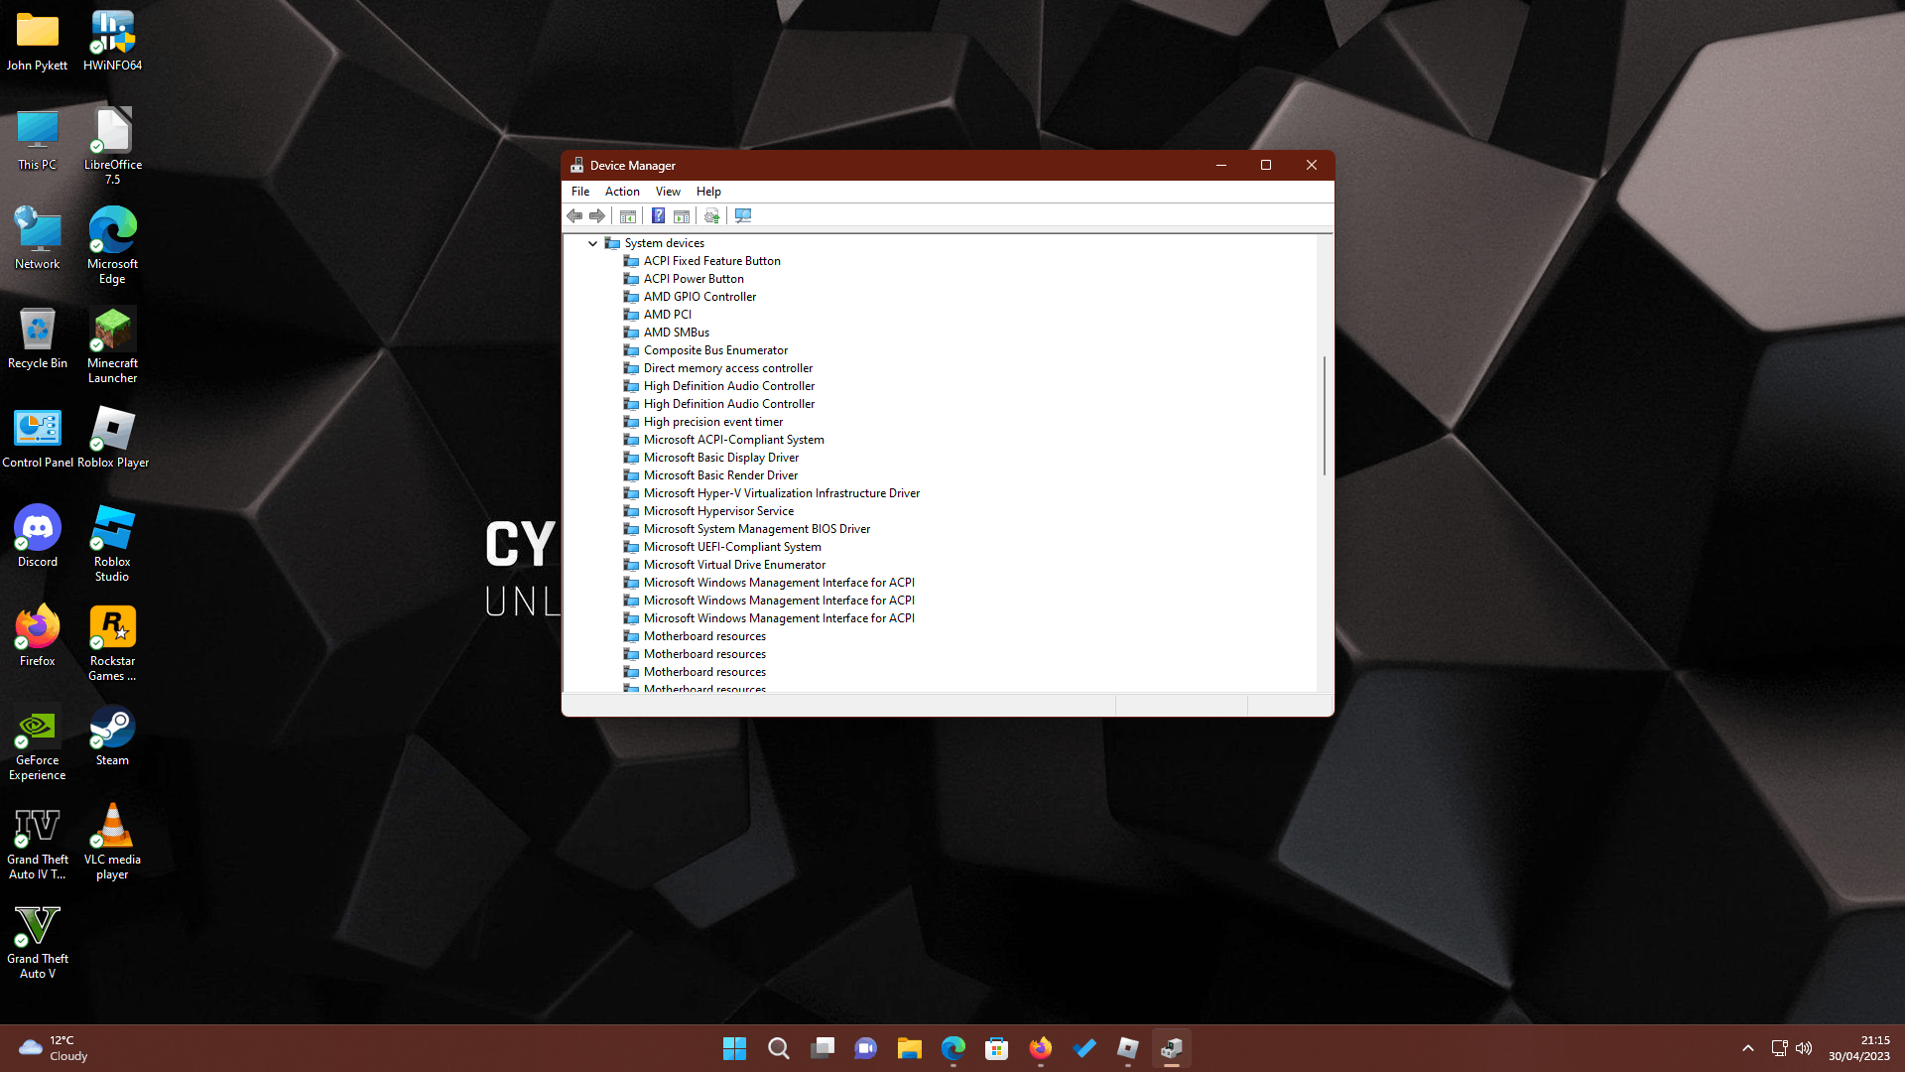Open the Action menu
Viewport: 1905px width, 1072px height.
click(622, 192)
